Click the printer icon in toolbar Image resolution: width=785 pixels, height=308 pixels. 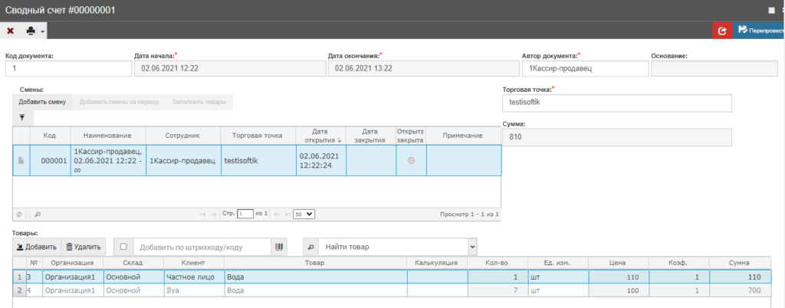click(31, 31)
